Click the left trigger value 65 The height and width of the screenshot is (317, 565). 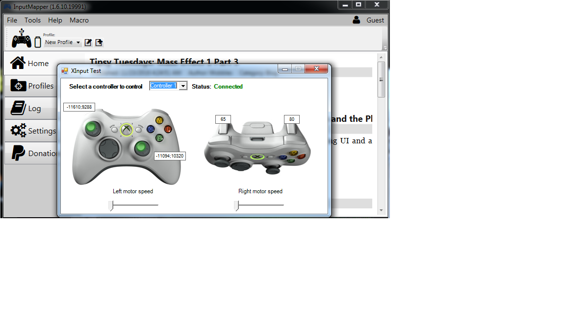pyautogui.click(x=223, y=119)
